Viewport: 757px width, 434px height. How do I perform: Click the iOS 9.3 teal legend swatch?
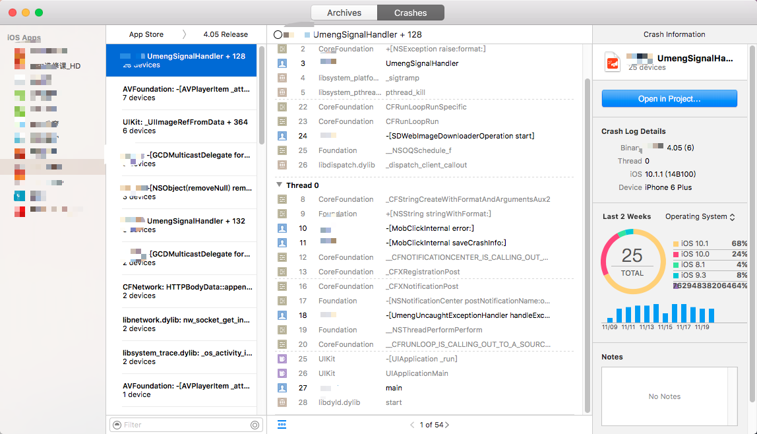tap(676, 275)
